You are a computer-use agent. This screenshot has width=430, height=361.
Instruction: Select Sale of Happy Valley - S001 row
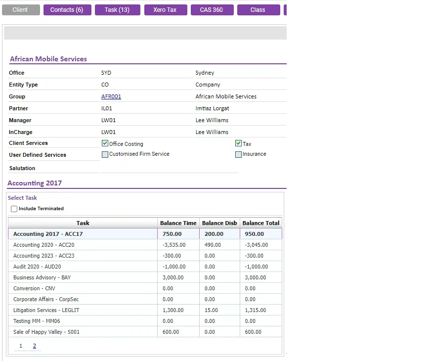pyautogui.click(x=145, y=332)
